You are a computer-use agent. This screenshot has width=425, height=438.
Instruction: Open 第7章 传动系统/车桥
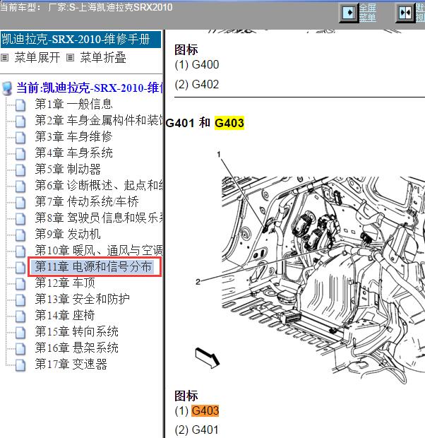(87, 201)
